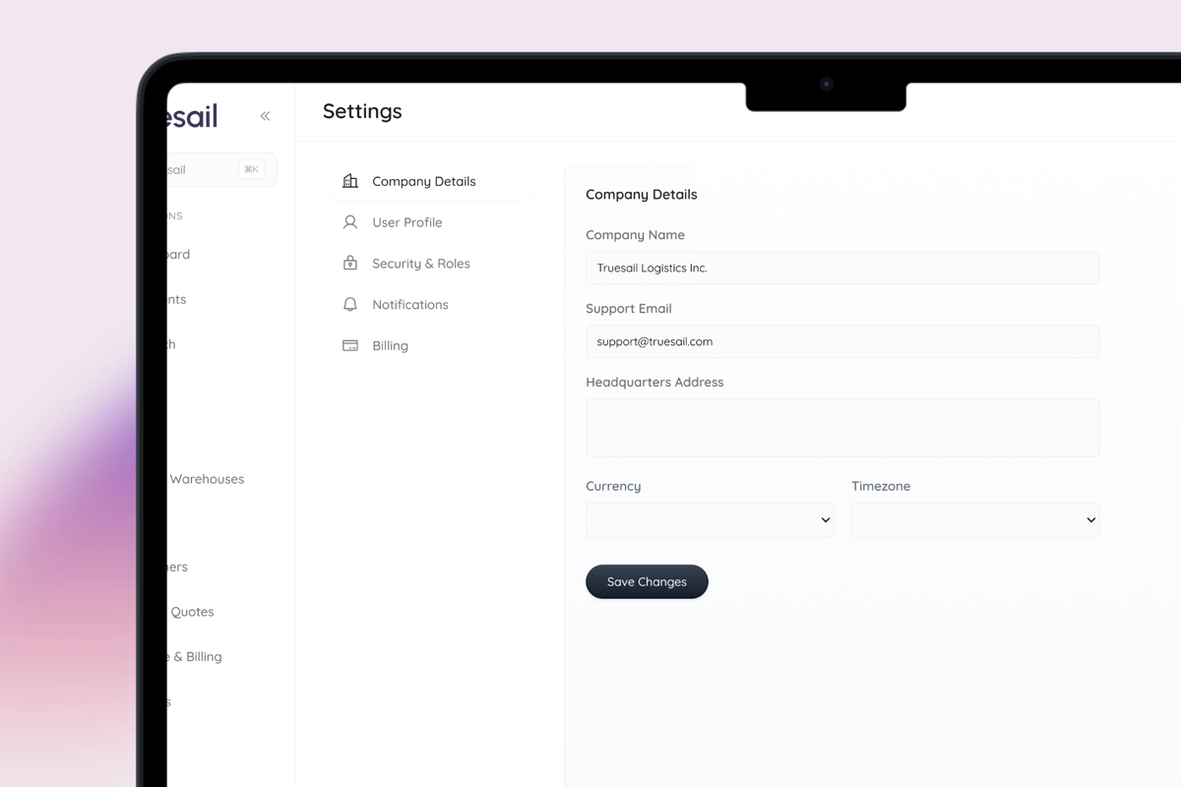Image resolution: width=1181 pixels, height=787 pixels.
Task: Click the Headquarters Address text area
Action: tap(842, 428)
